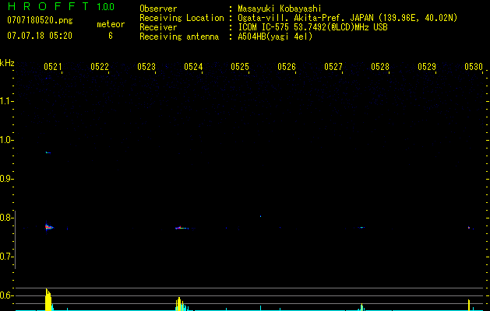
Task: Click the meteor count value 6
Action: coord(111,36)
